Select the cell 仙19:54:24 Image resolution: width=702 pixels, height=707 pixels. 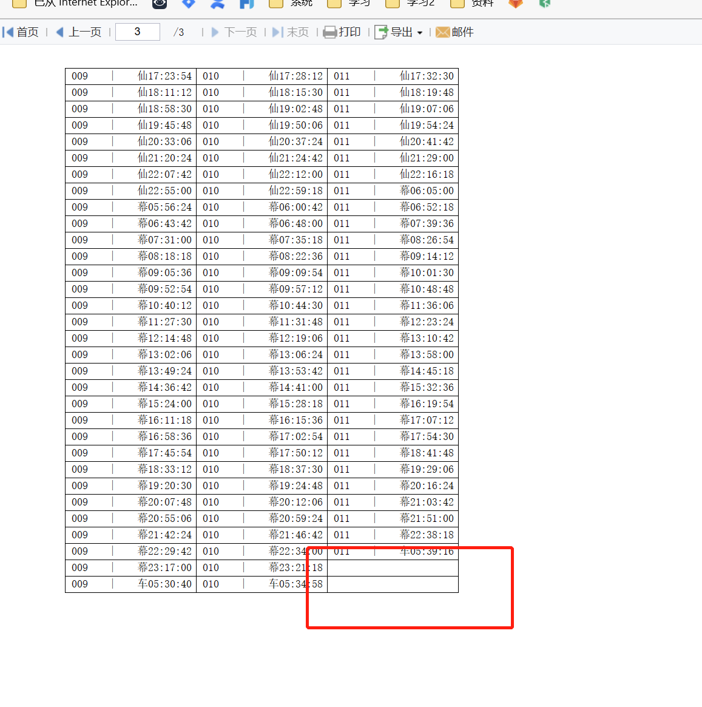tap(427, 126)
